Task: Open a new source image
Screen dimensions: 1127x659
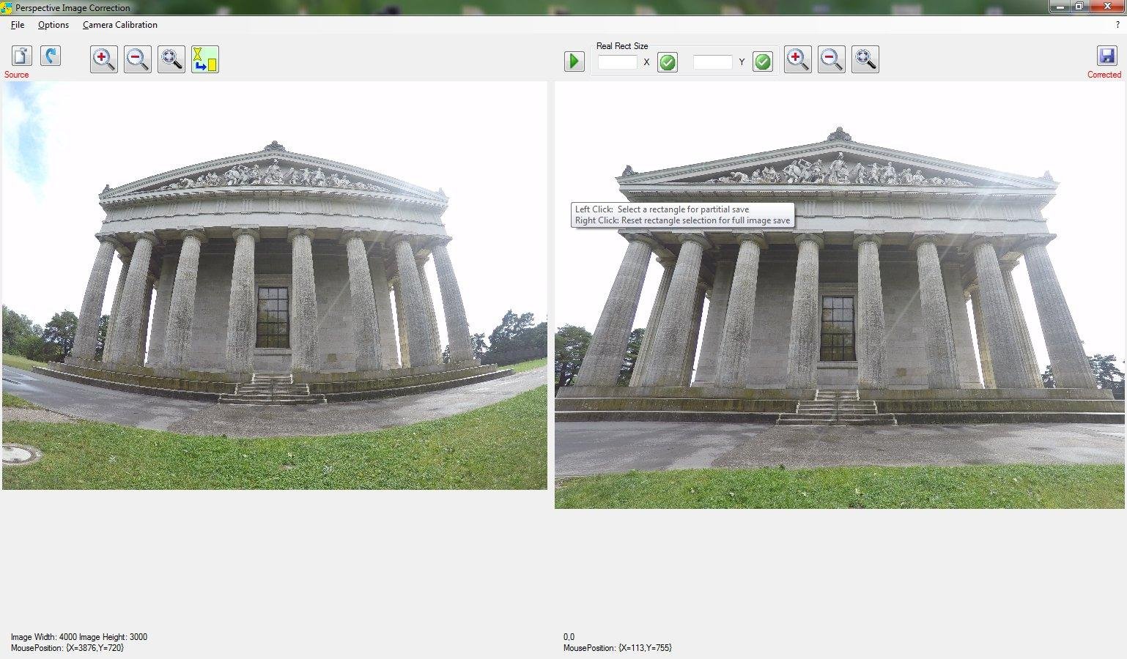Action: [x=20, y=56]
